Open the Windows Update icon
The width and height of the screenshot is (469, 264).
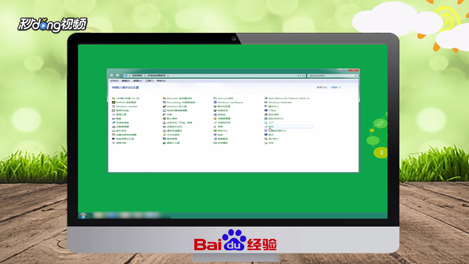[x=114, y=106]
